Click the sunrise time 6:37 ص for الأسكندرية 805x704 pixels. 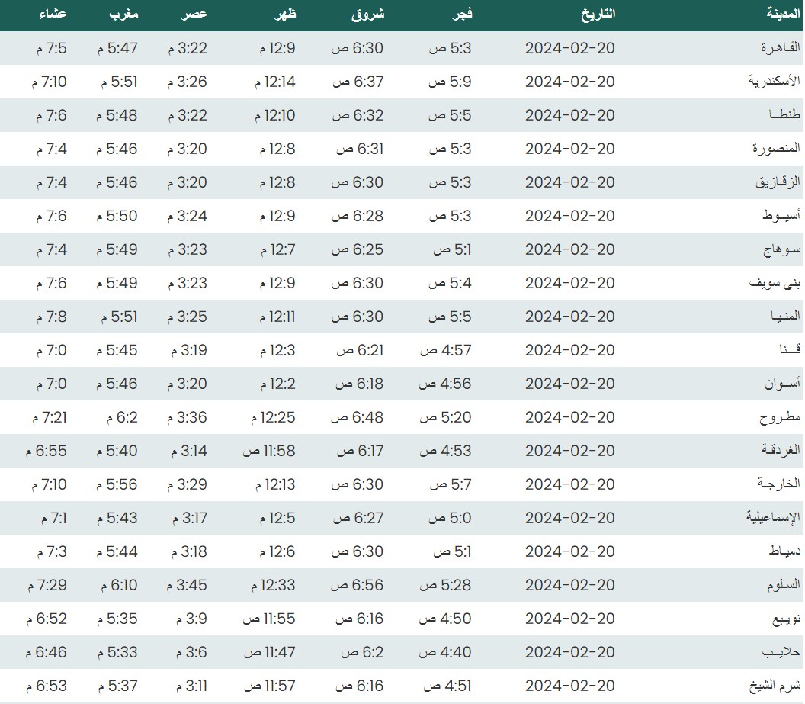click(x=358, y=82)
